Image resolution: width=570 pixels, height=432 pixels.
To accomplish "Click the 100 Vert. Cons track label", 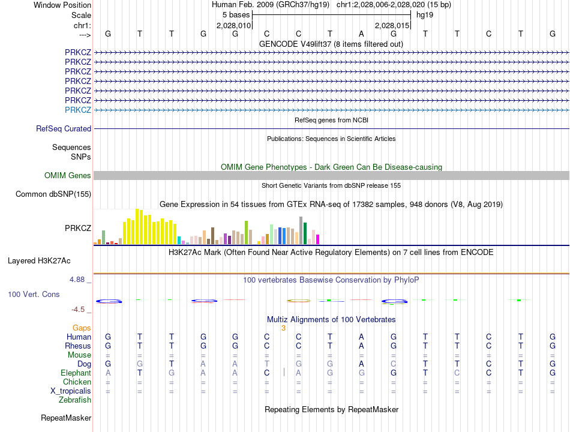I will pos(34,294).
